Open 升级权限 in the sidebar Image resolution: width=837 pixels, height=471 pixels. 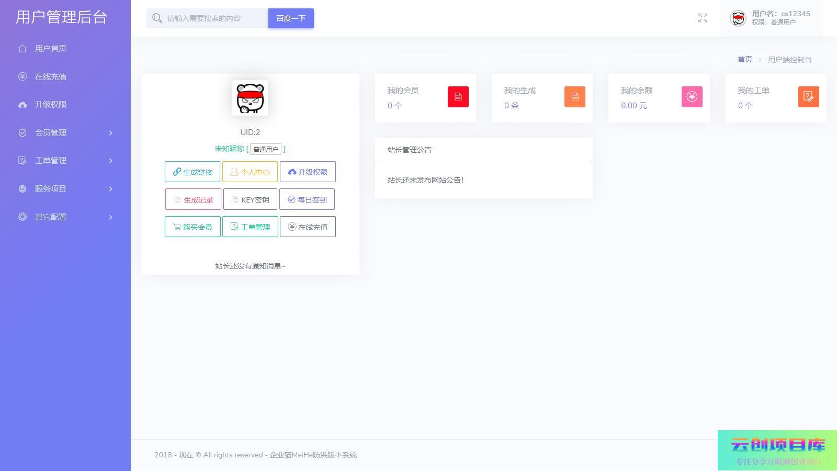coord(50,105)
